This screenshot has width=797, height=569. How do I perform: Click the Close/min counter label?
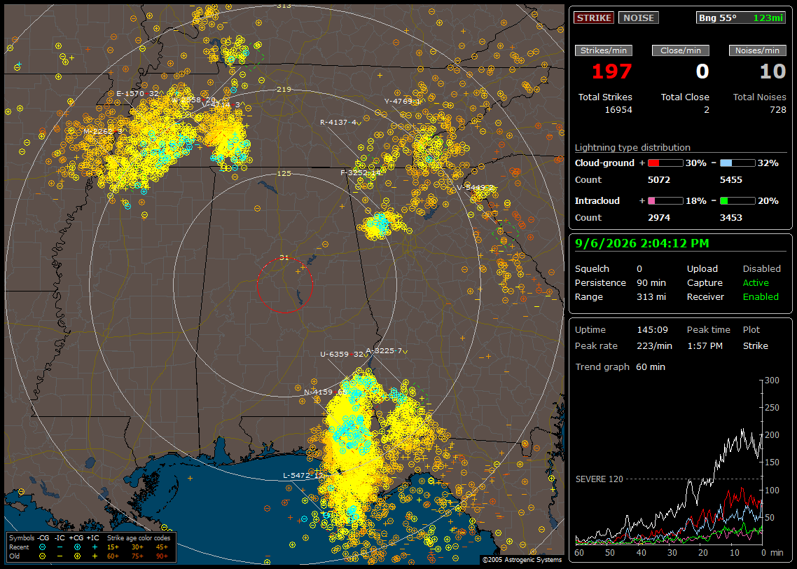(x=681, y=50)
